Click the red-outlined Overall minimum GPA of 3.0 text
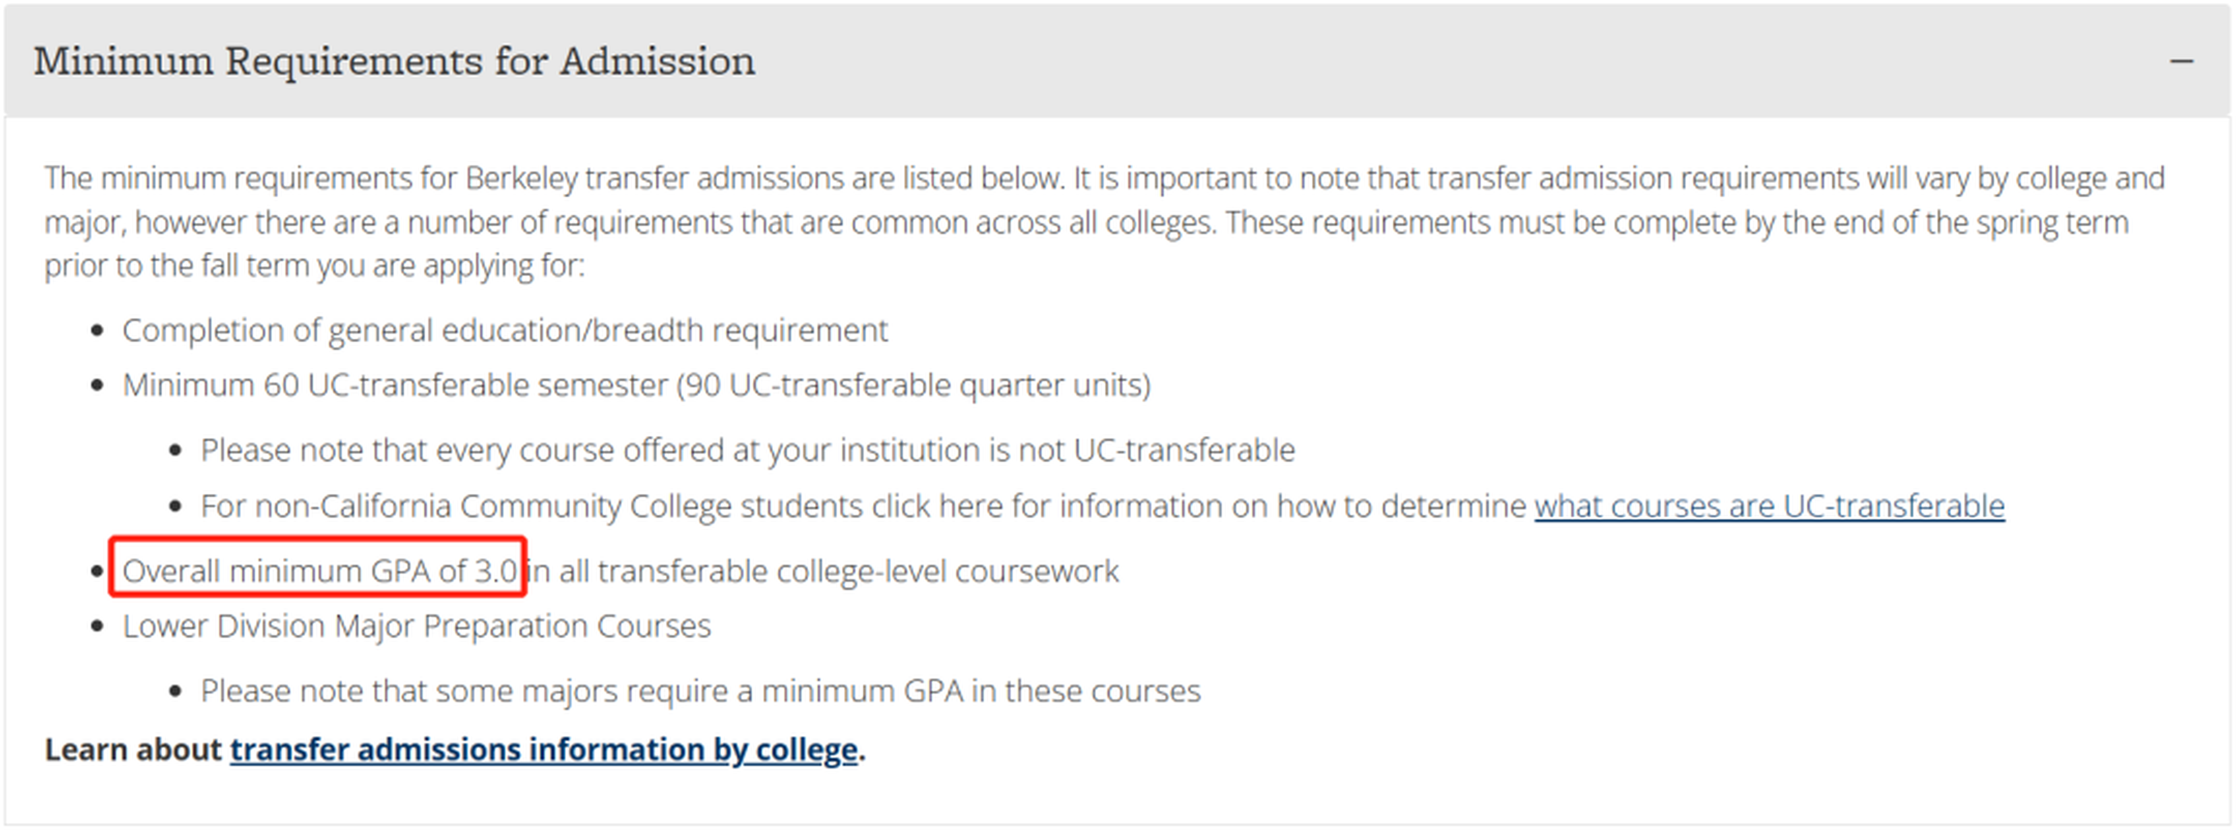Screen dimensions: 2236x832 (319, 571)
